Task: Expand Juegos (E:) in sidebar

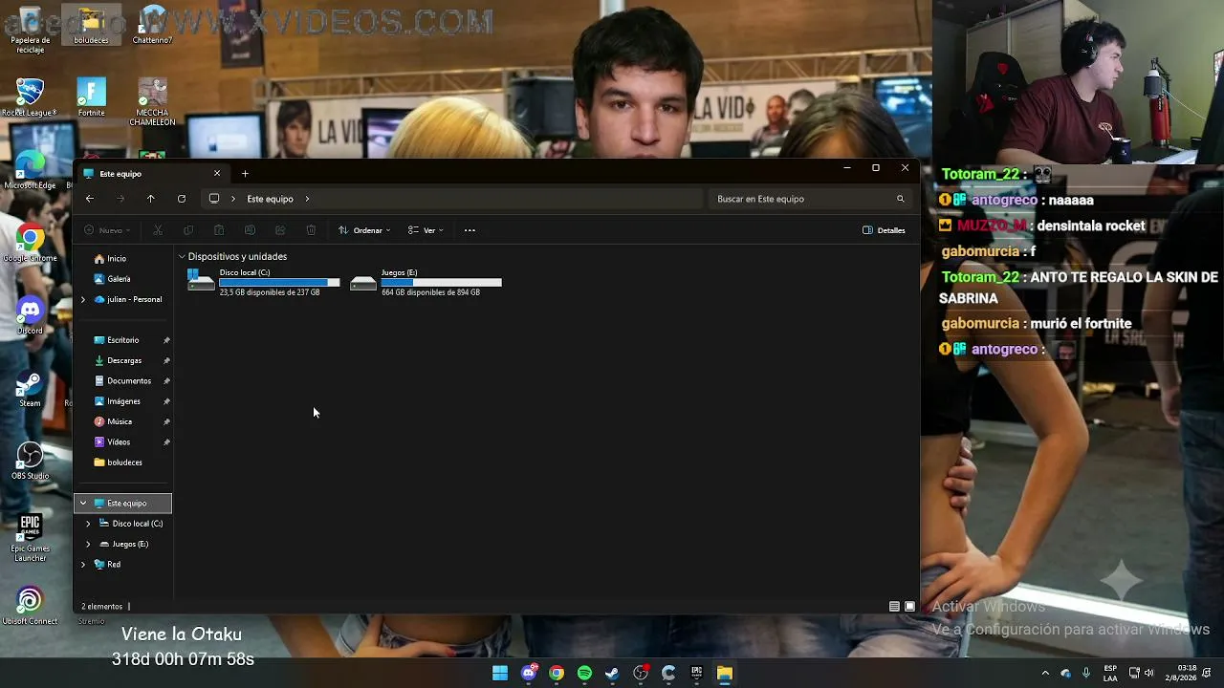Action: tap(88, 545)
